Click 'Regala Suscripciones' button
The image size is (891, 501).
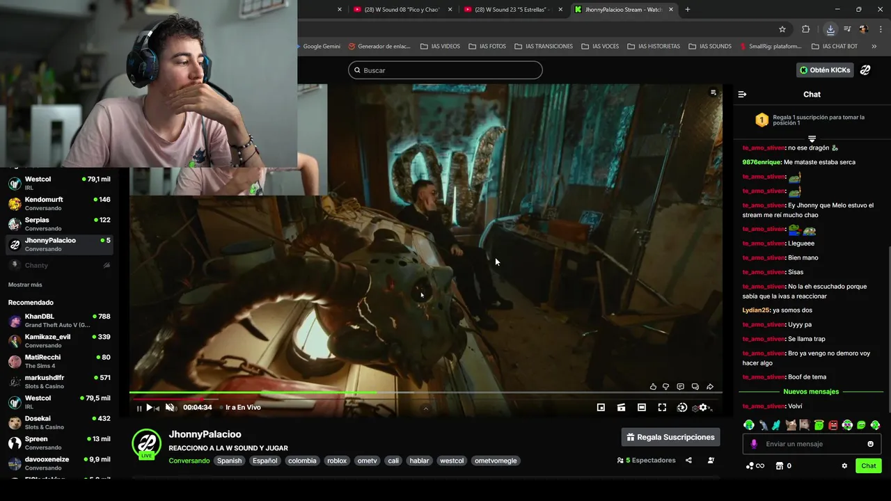click(x=670, y=437)
